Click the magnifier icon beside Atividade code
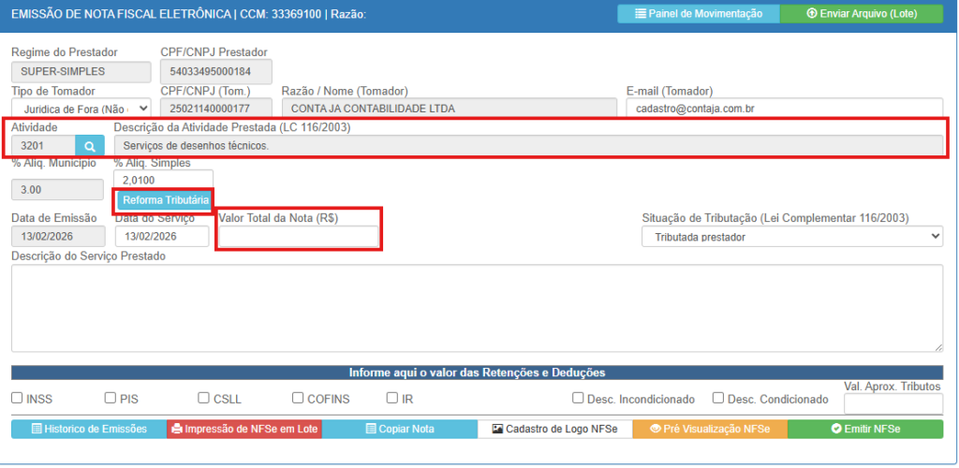The height and width of the screenshot is (468, 959). (90, 146)
